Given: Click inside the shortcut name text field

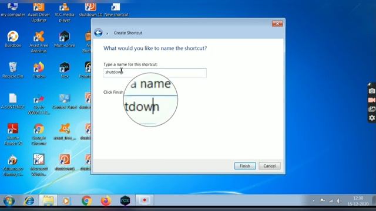Looking at the screenshot, I should (x=155, y=73).
